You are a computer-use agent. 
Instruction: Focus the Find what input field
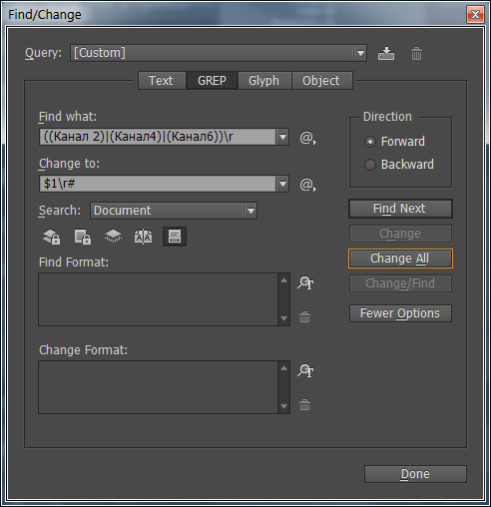pyautogui.click(x=158, y=137)
